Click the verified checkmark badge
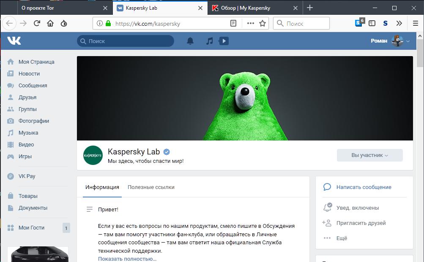This screenshot has width=424, height=262. click(x=167, y=152)
